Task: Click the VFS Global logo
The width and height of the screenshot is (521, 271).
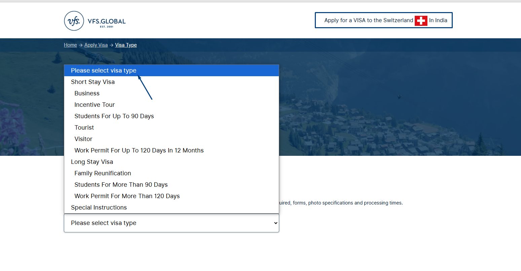Action: coord(95,21)
